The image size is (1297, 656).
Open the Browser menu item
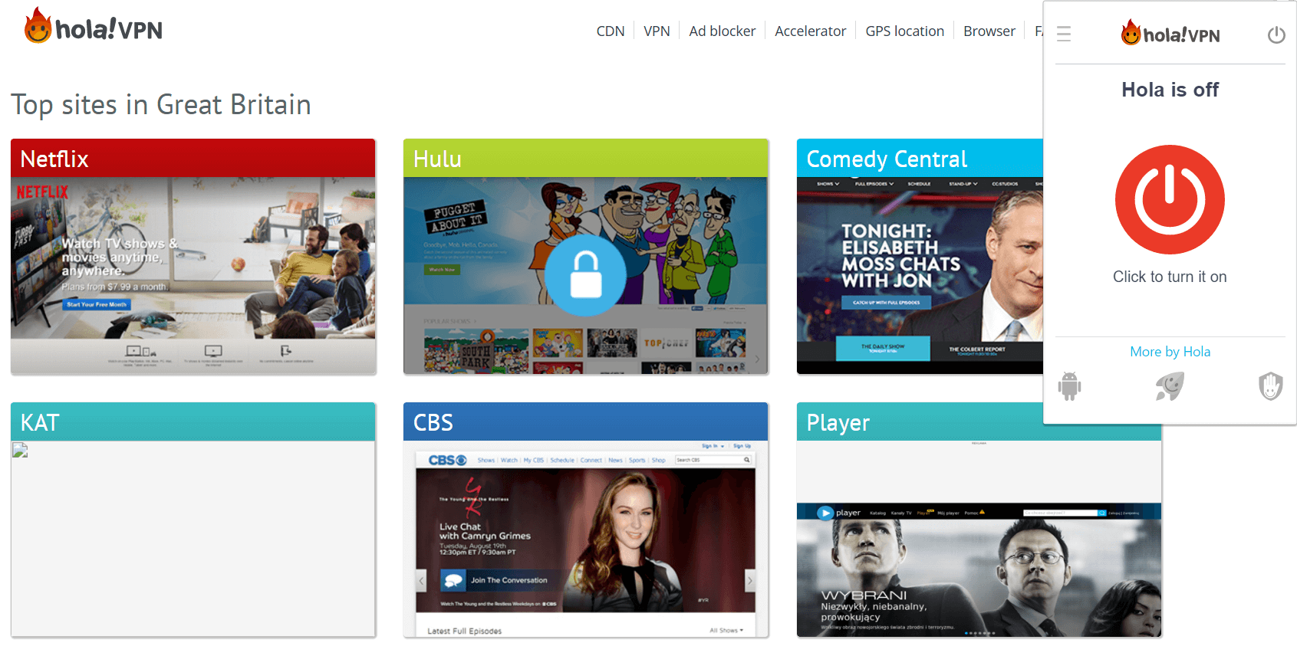[989, 31]
